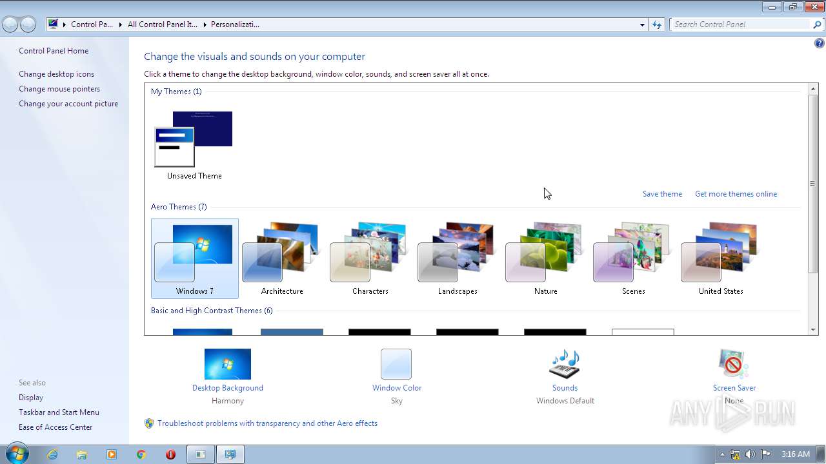Click the Forward navigation button
This screenshot has height=464, width=826.
pyautogui.click(x=28, y=24)
